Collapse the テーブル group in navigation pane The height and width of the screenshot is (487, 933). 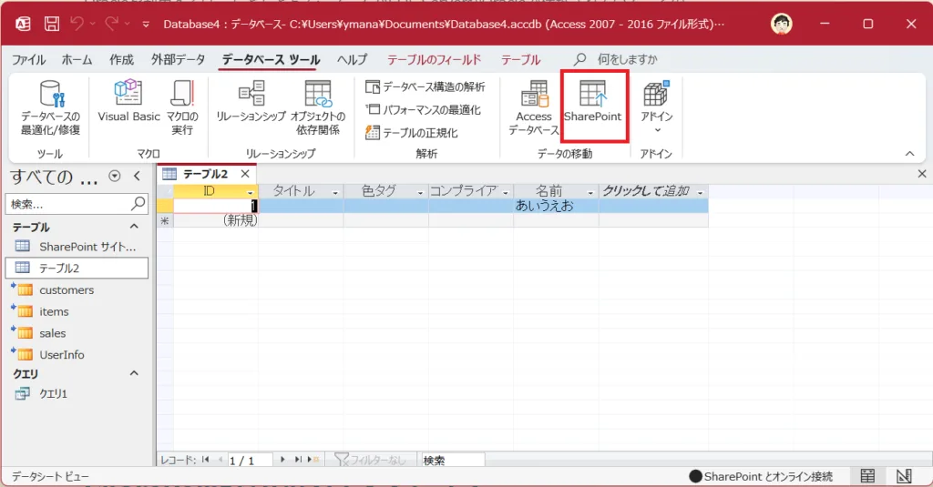(x=134, y=227)
